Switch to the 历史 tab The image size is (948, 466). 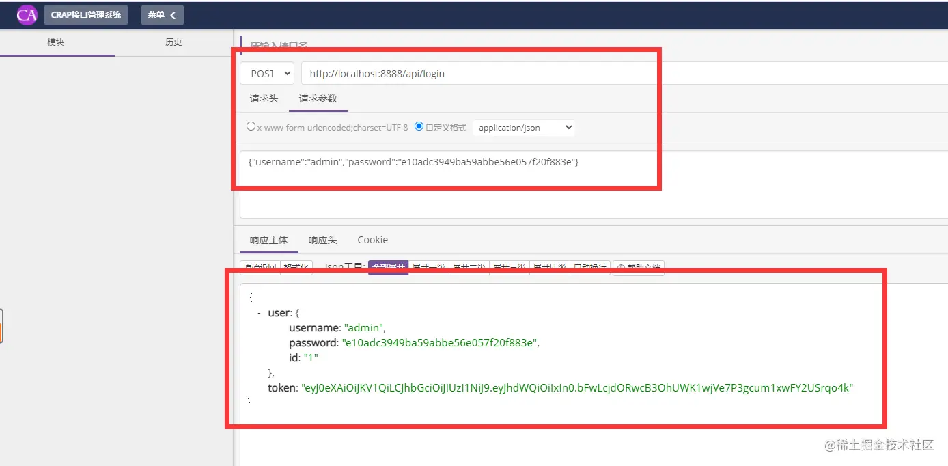173,42
